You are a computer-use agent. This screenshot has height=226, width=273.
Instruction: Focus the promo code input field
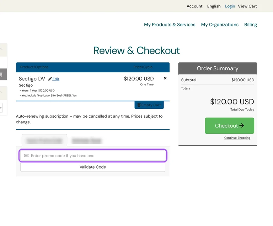click(x=93, y=156)
